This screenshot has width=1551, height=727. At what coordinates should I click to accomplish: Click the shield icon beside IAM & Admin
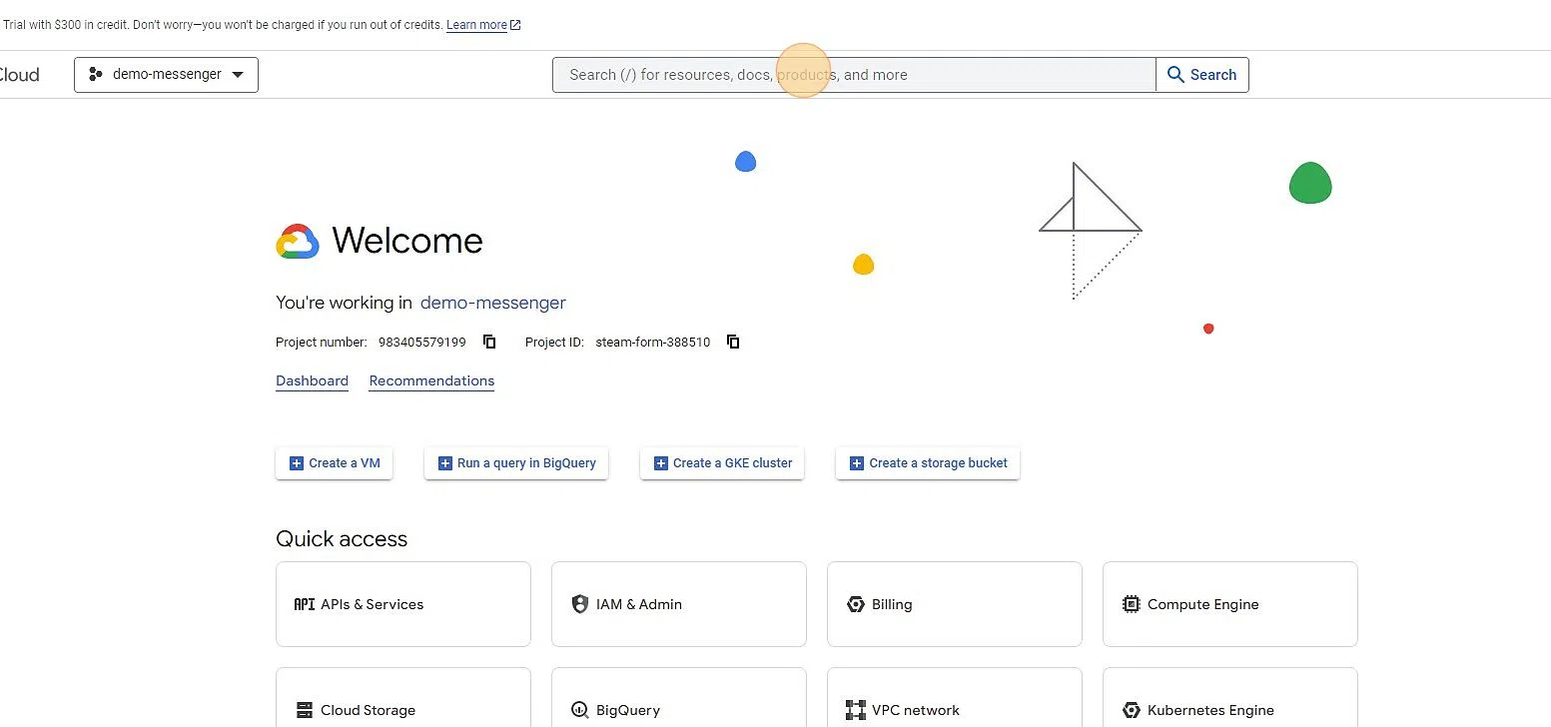[x=579, y=604]
